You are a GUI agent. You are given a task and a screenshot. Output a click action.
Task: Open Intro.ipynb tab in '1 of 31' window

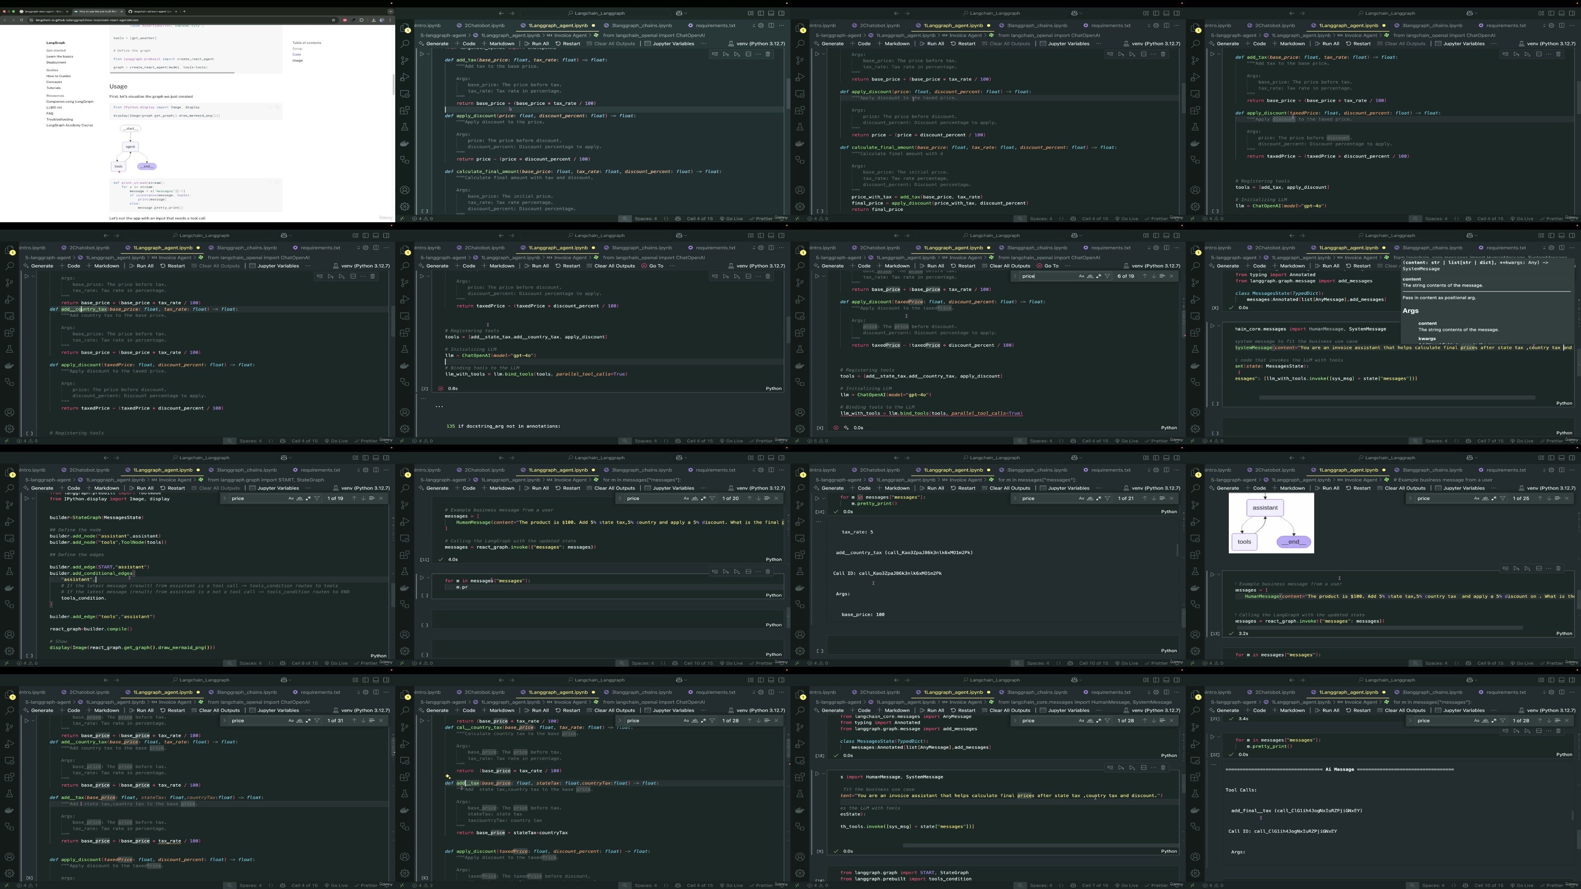(32, 692)
